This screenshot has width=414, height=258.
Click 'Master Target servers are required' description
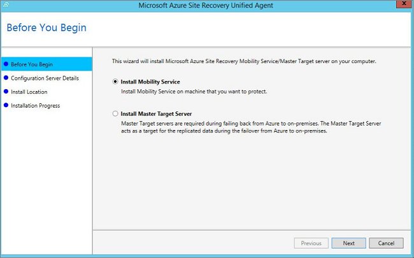251,127
